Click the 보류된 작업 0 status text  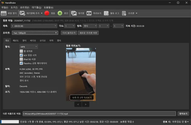(127, 122)
